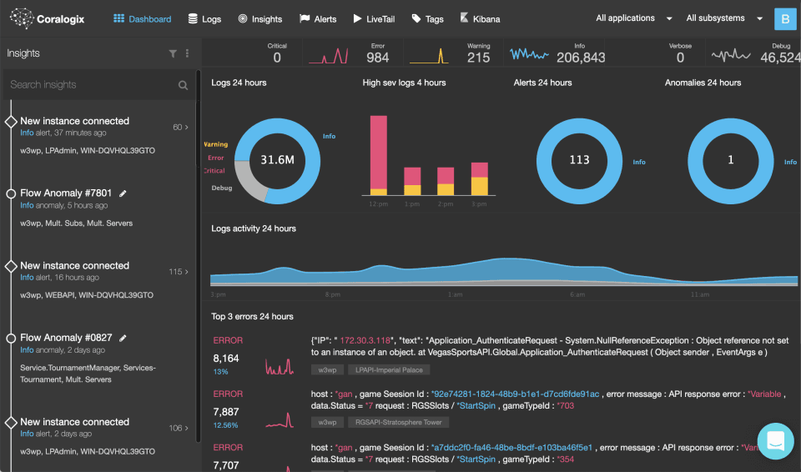This screenshot has height=472, width=801.
Task: Select the w3wp tag under the first error
Action: tap(327, 369)
